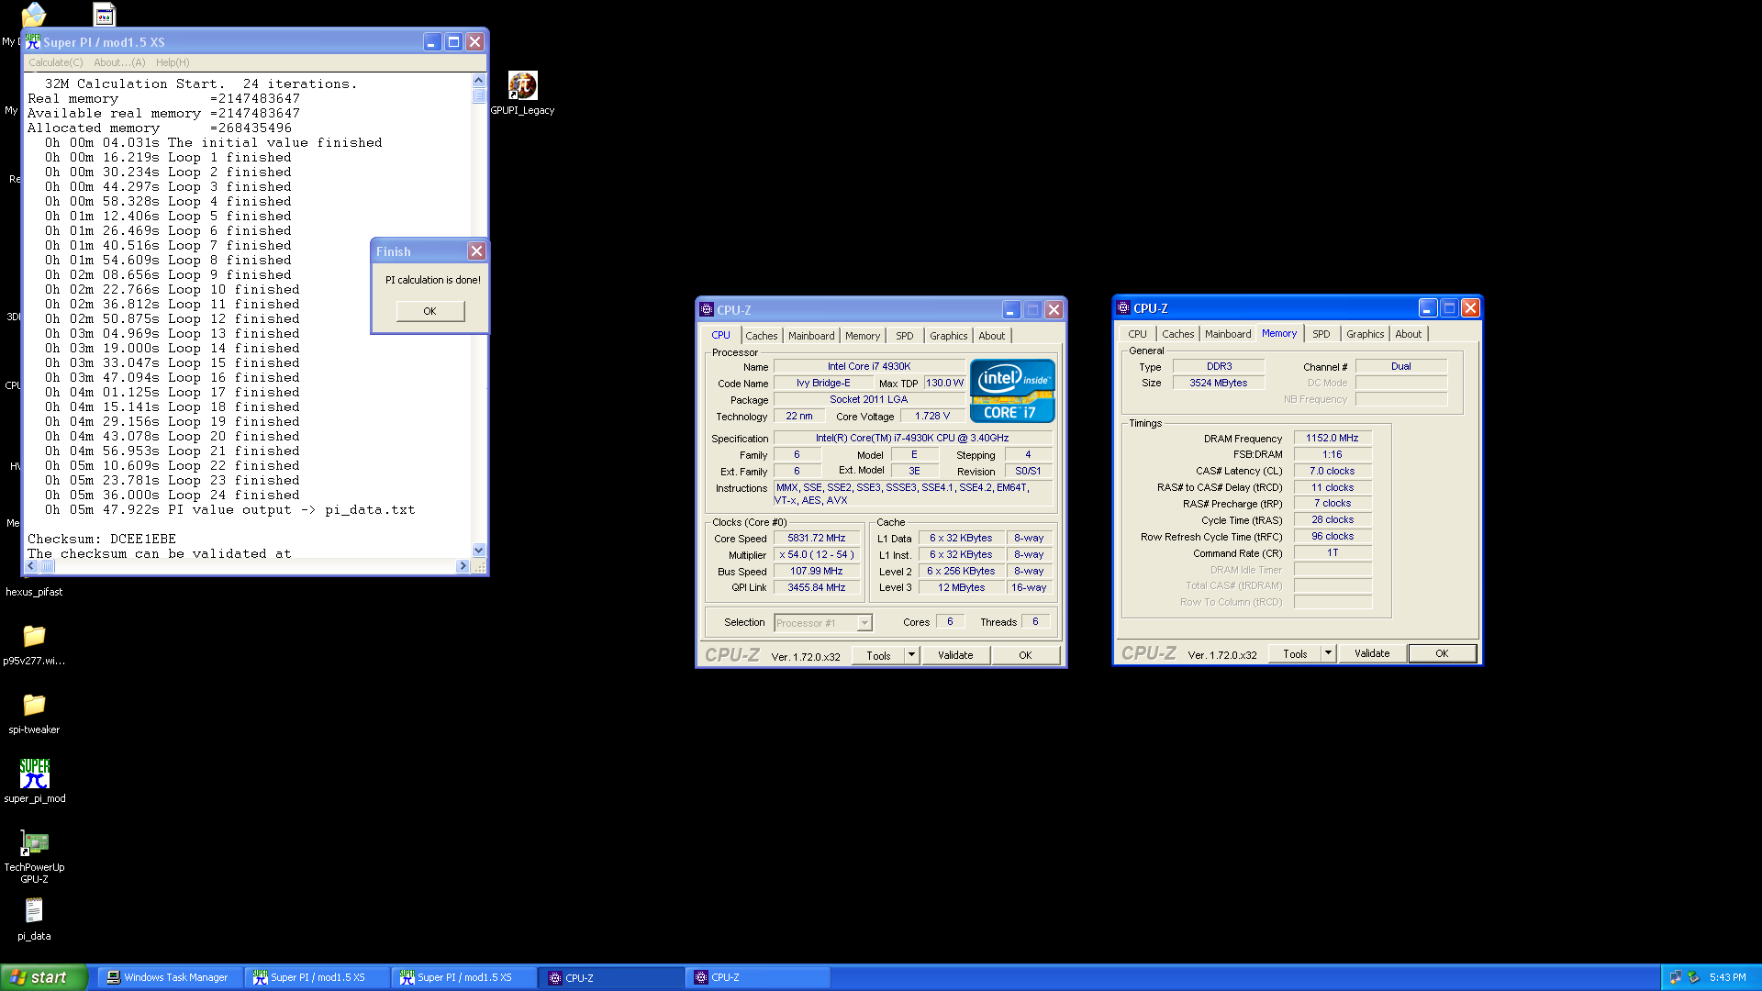Screen dimensions: 1762x991
Task: Click Super PI horizontal scrollbar right arrow
Action: [x=463, y=566]
